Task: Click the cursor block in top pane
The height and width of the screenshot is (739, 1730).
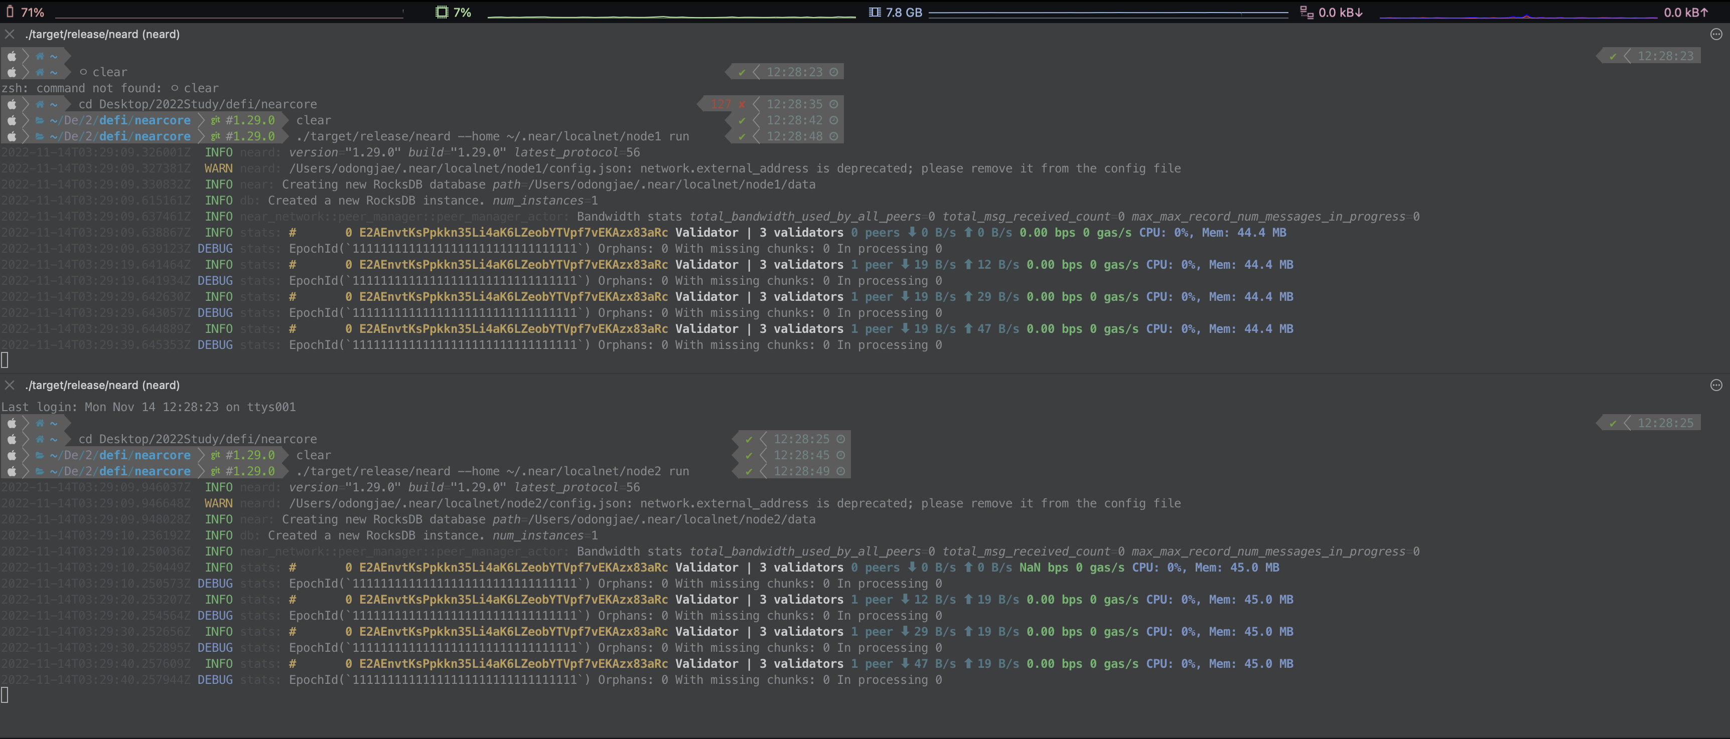Action: click(x=5, y=360)
